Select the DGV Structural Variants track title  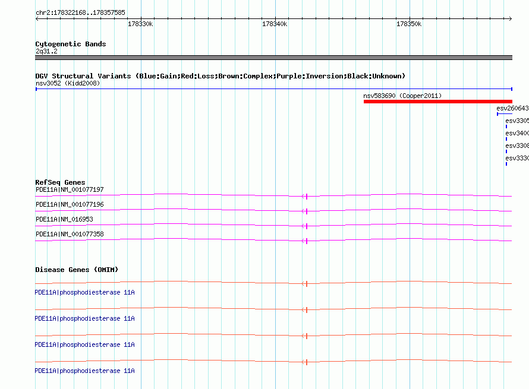point(221,76)
